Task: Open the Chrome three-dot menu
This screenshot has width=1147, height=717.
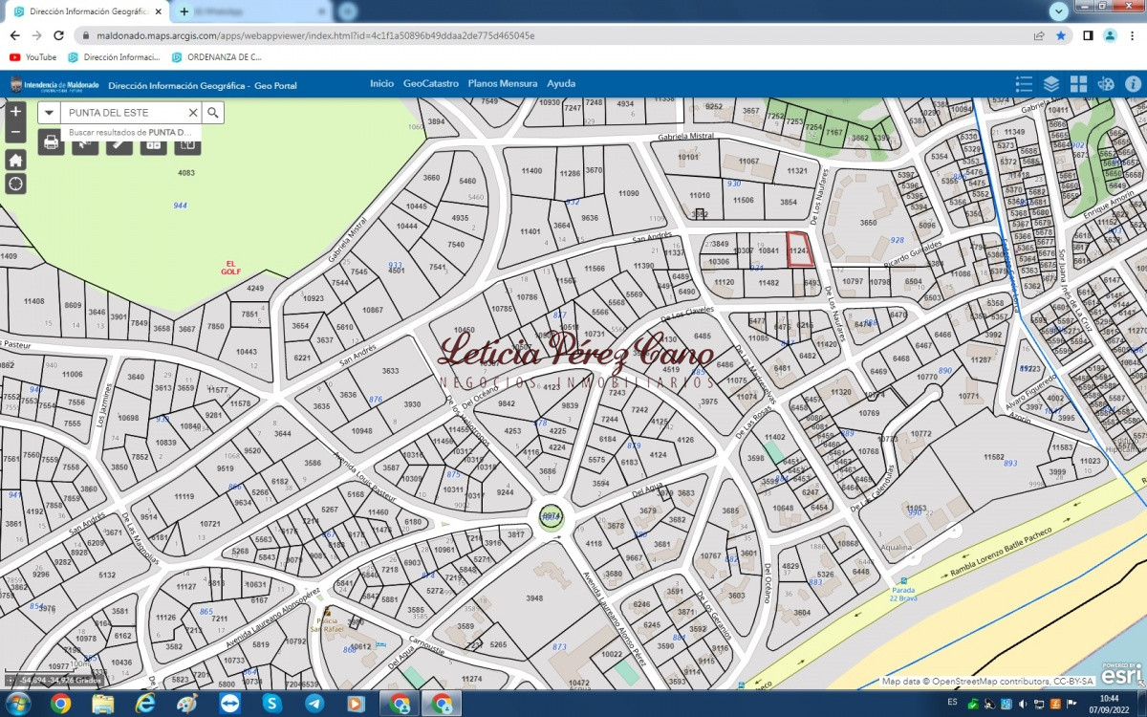Action: 1132,35
